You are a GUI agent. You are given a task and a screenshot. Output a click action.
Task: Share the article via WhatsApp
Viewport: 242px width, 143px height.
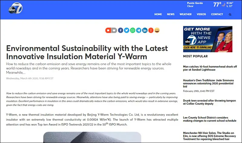pyautogui.click(x=132, y=30)
